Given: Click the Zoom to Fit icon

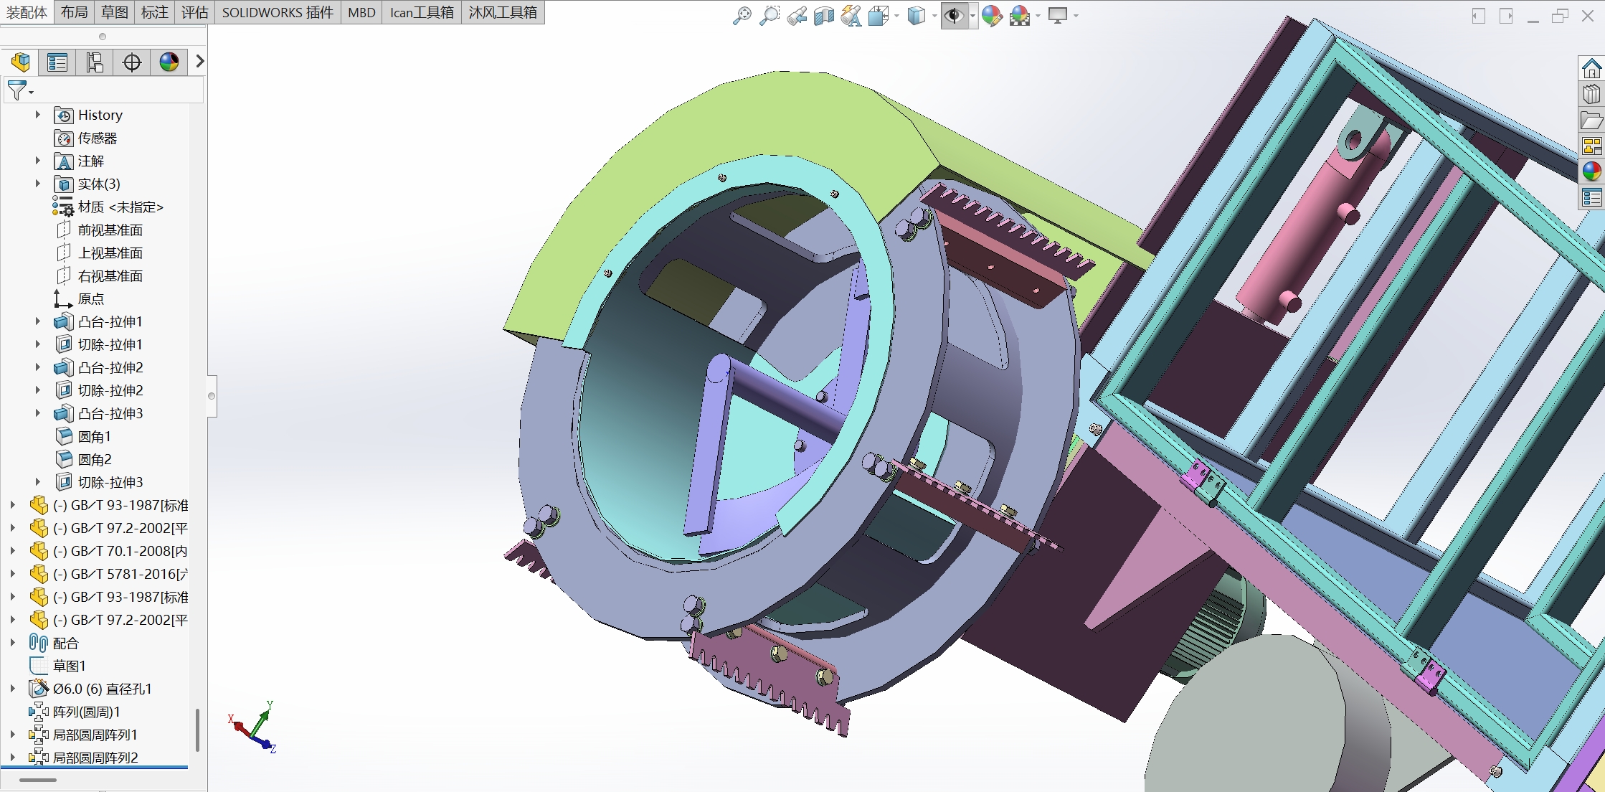Looking at the screenshot, I should (742, 15).
